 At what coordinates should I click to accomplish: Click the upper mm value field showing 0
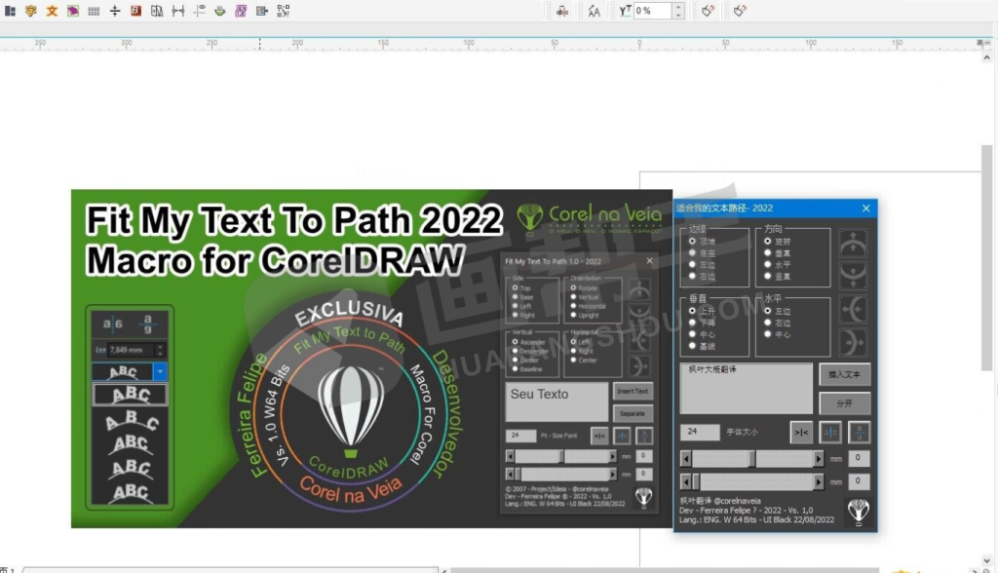(858, 458)
